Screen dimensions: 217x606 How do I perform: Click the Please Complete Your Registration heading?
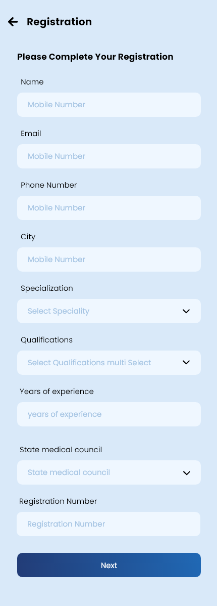pyautogui.click(x=95, y=57)
